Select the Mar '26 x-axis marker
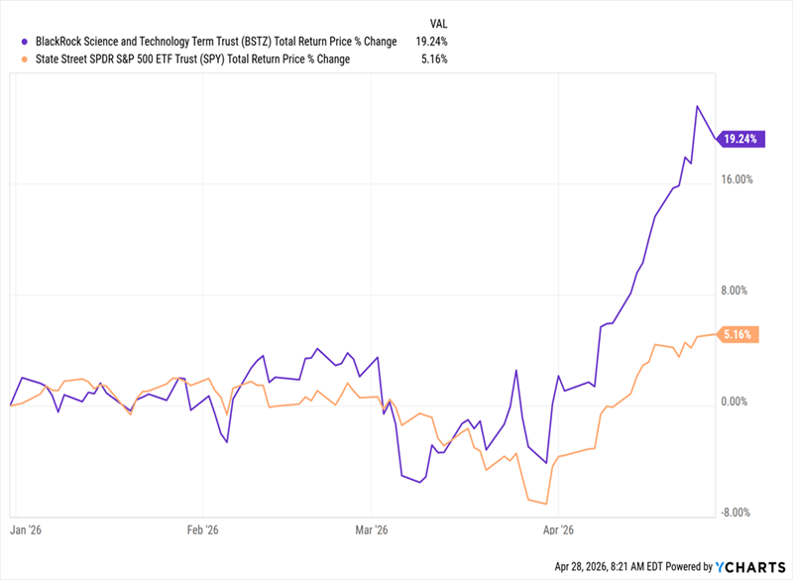This screenshot has width=793, height=580. pos(371,530)
